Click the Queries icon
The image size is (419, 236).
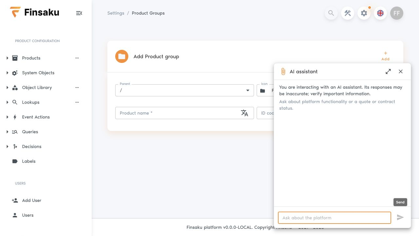pos(15,132)
